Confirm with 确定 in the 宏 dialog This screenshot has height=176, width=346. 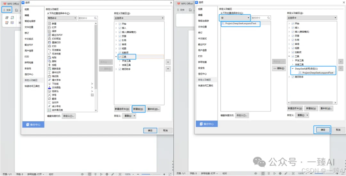[x=322, y=130]
